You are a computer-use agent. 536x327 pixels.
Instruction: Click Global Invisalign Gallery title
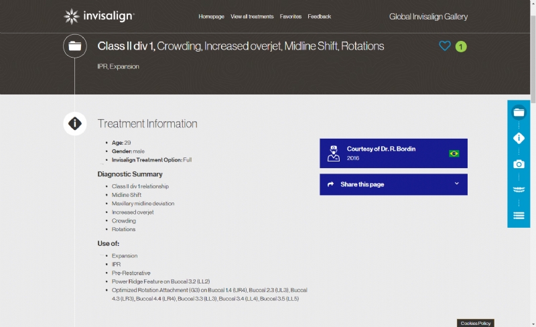pos(428,17)
